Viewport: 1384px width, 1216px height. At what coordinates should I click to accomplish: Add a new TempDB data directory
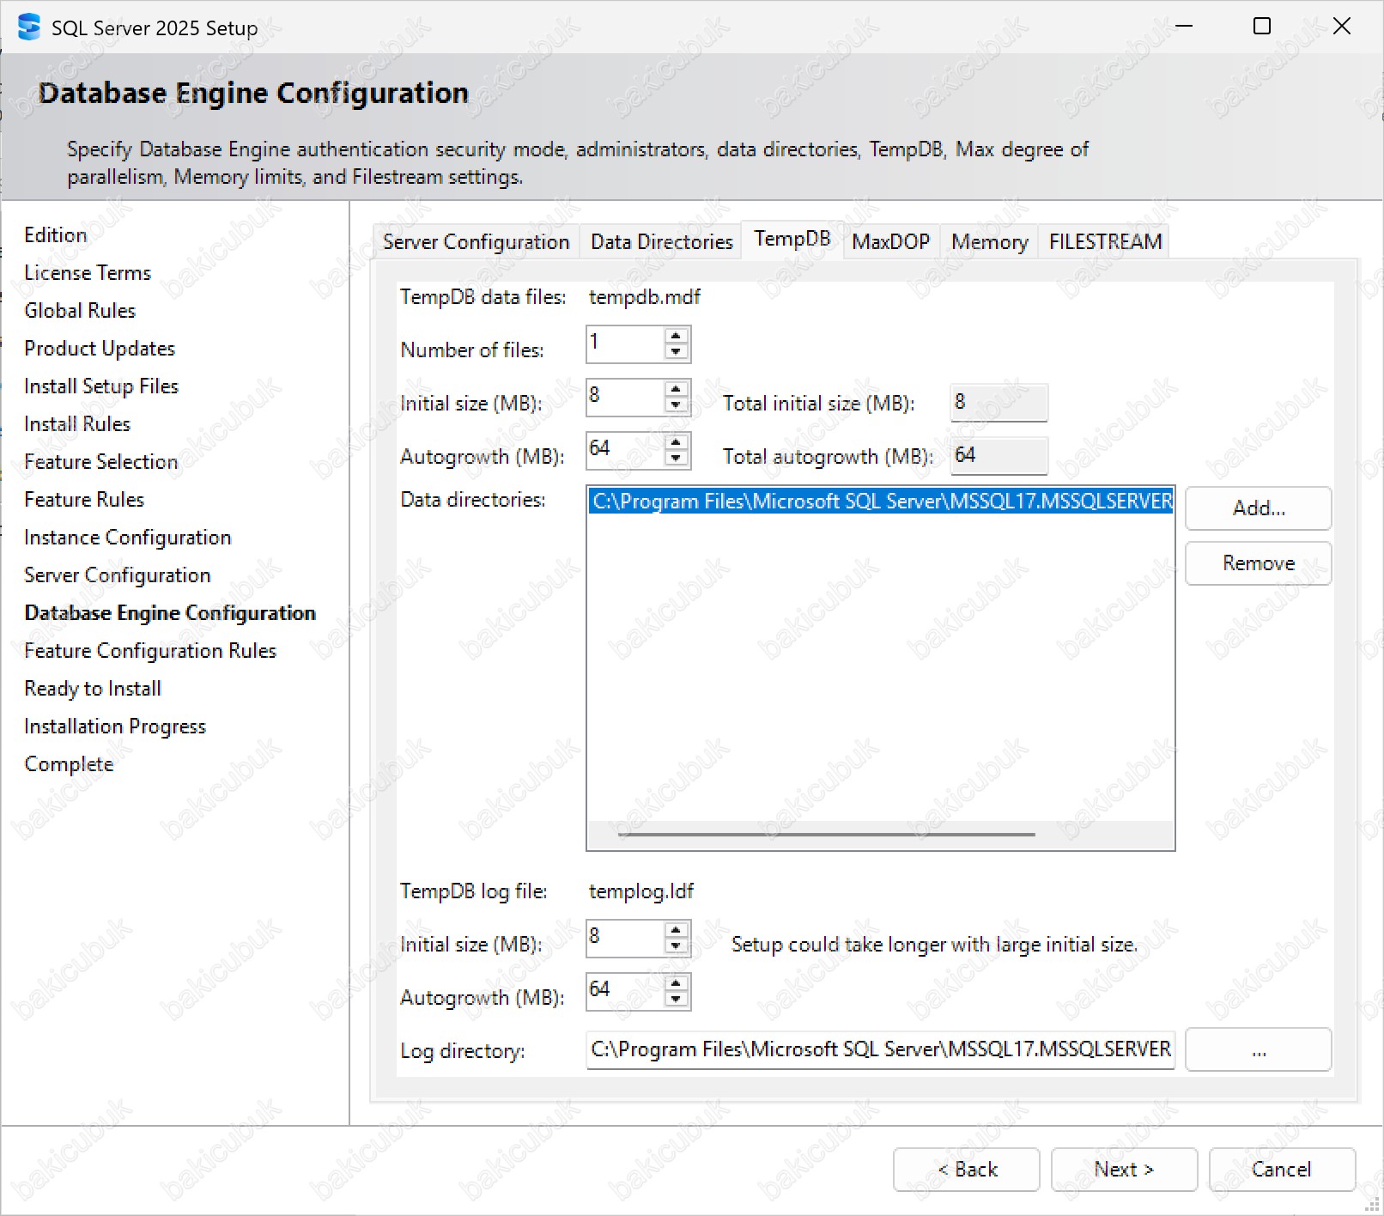pos(1258,508)
